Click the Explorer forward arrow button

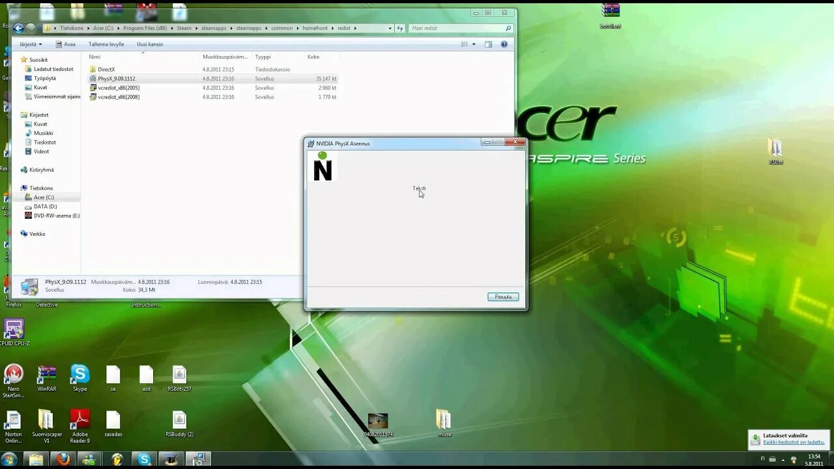point(30,28)
